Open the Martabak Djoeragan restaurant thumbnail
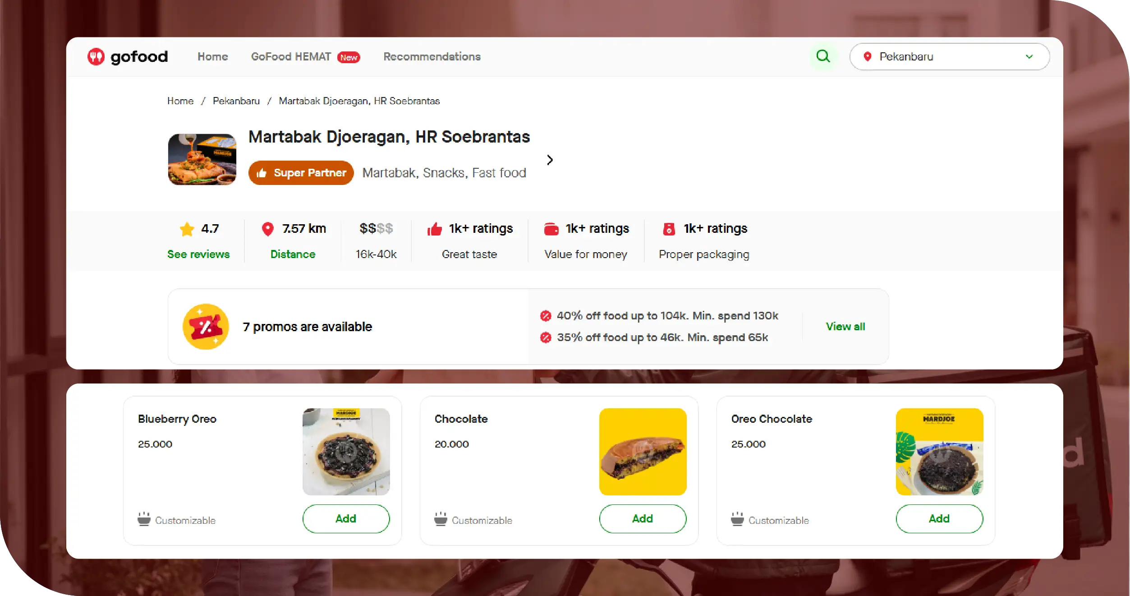 [202, 159]
